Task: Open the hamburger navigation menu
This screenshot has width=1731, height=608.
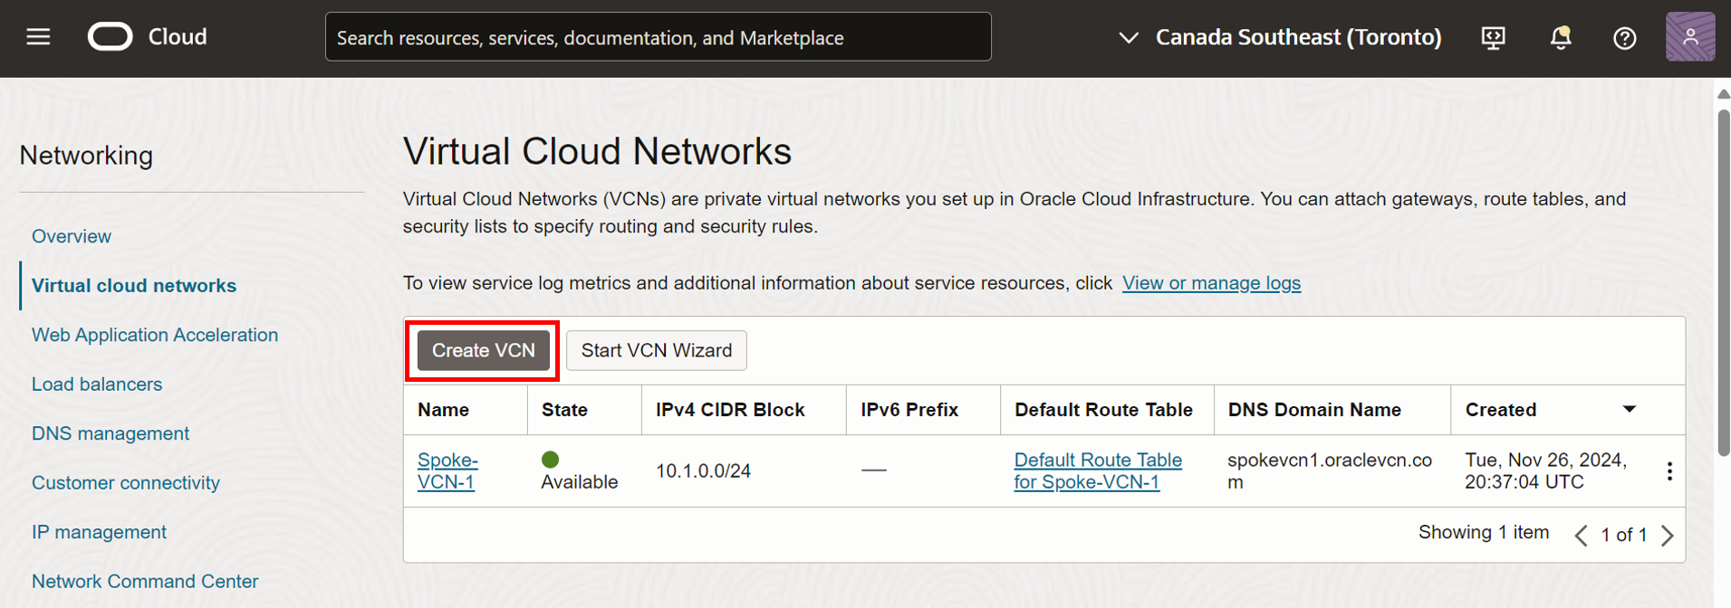Action: click(38, 37)
